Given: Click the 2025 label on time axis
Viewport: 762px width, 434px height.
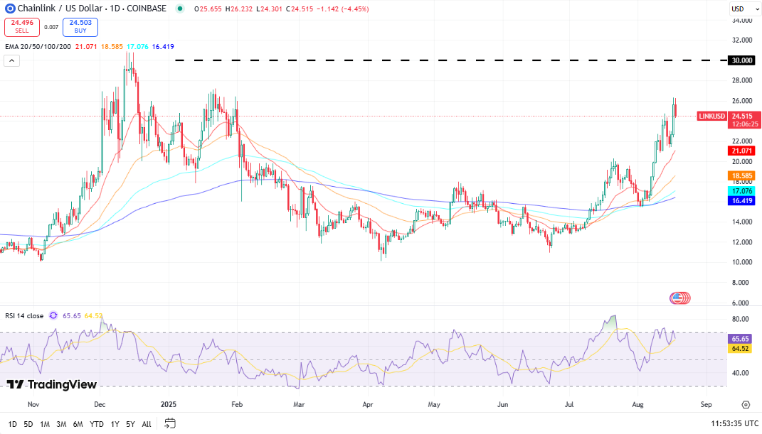Looking at the screenshot, I should pos(169,404).
